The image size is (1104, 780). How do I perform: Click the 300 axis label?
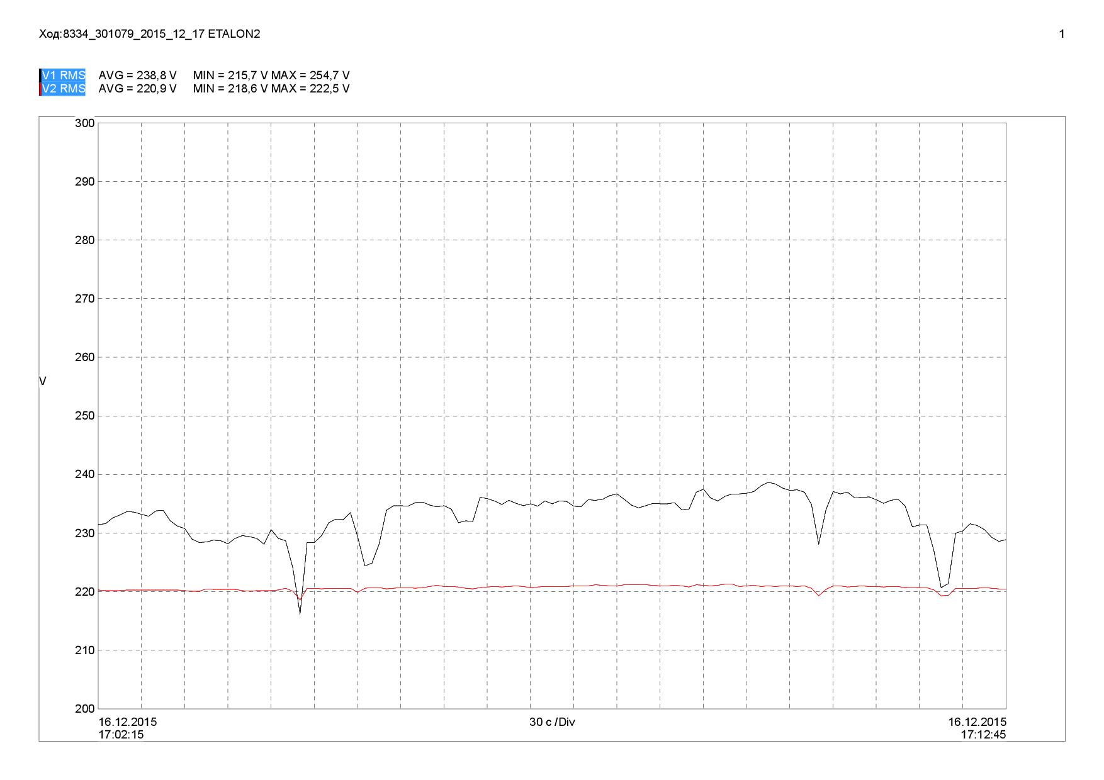tap(86, 123)
